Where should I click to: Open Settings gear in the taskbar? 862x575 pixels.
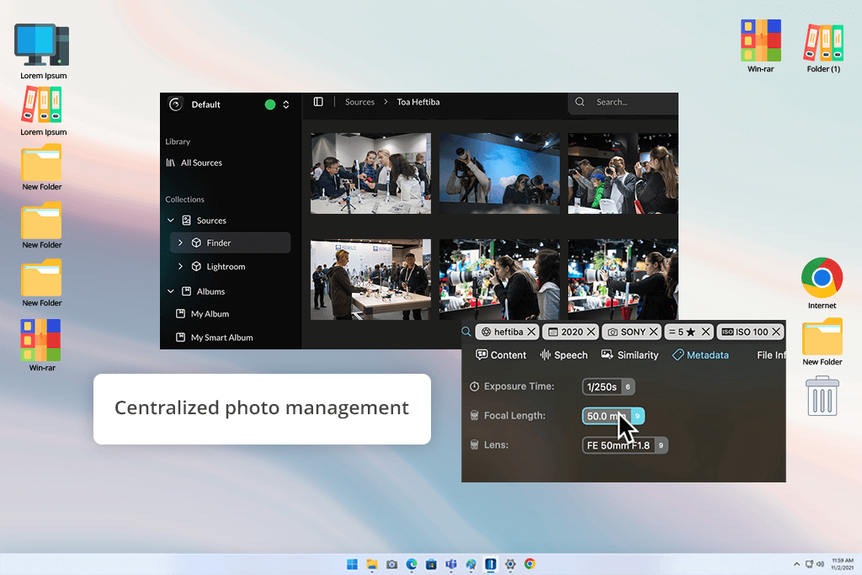point(511,564)
